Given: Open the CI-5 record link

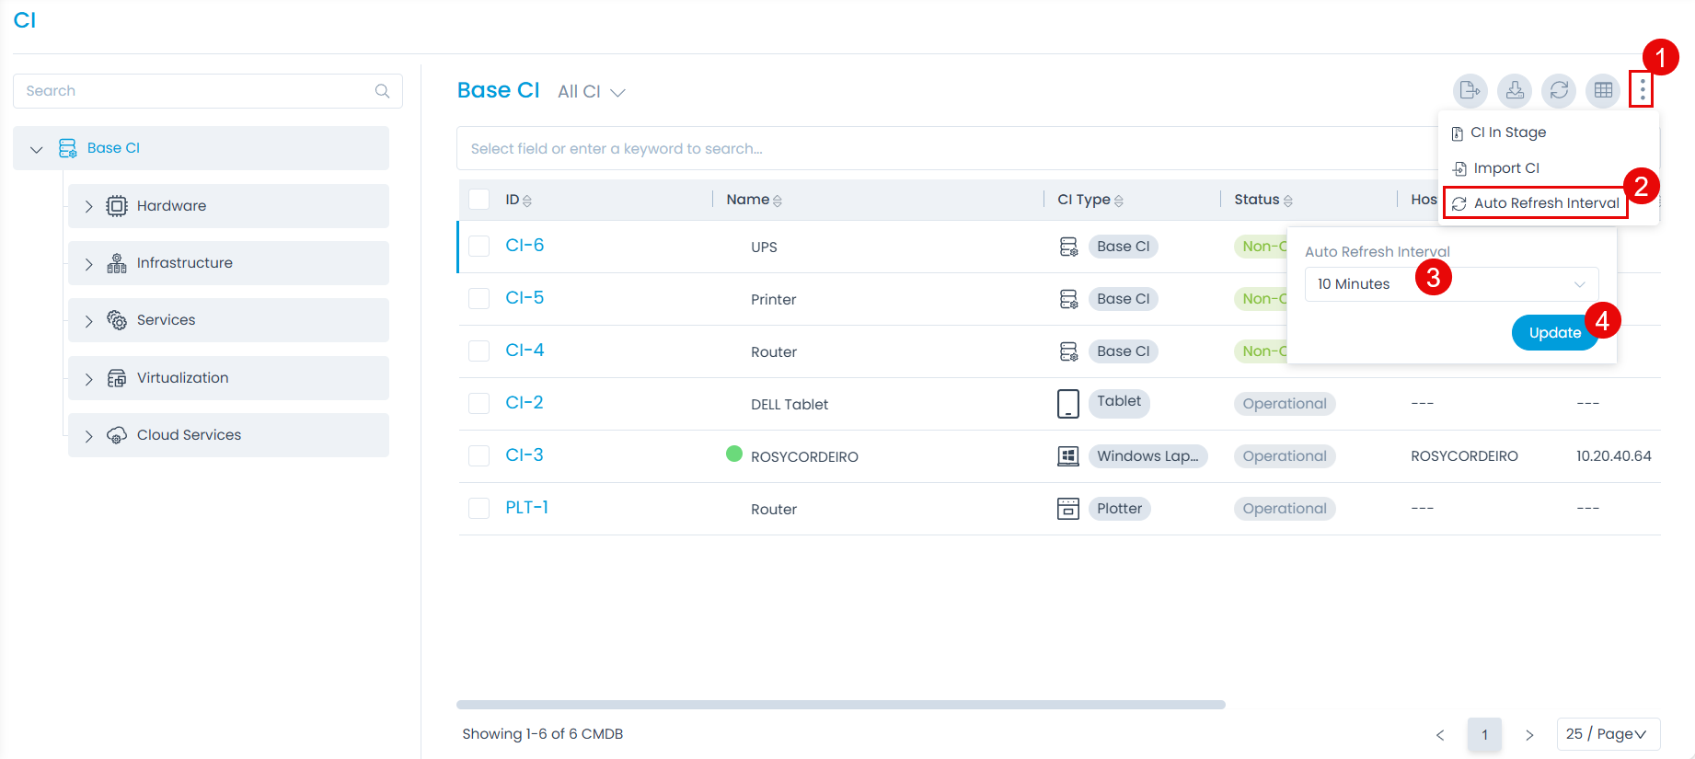Looking at the screenshot, I should coord(525,298).
